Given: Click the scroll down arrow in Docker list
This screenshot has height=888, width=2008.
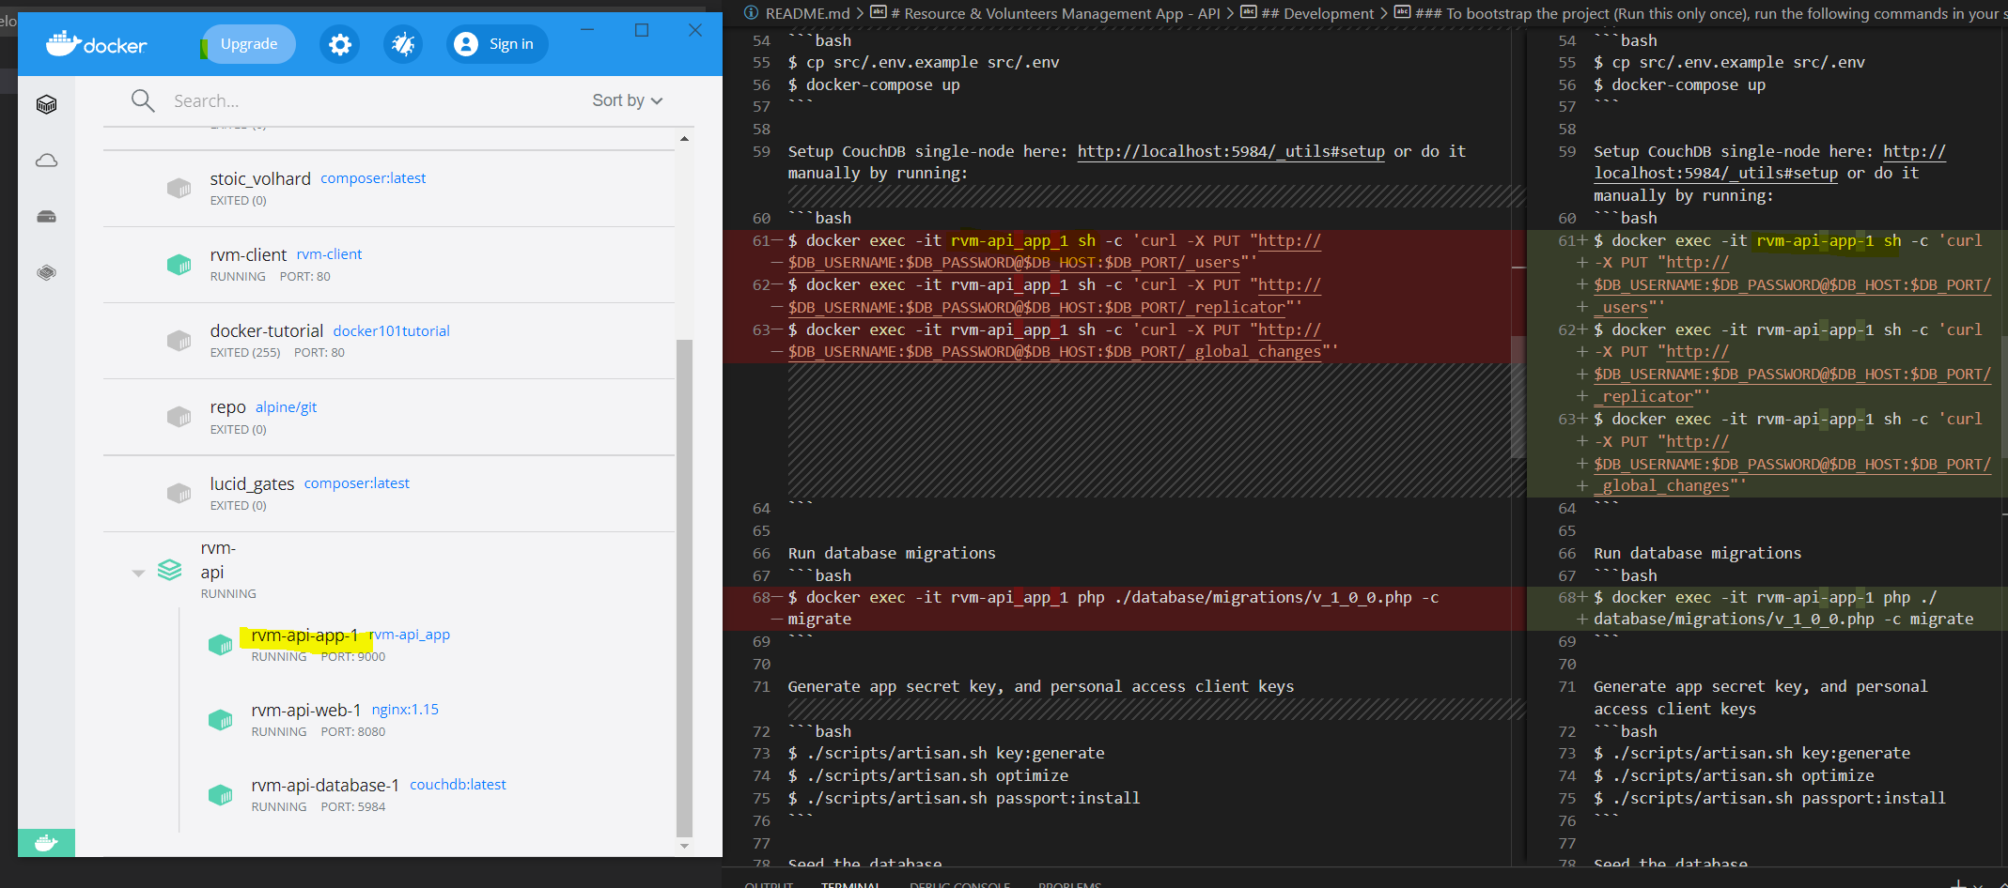Looking at the screenshot, I should (x=684, y=846).
